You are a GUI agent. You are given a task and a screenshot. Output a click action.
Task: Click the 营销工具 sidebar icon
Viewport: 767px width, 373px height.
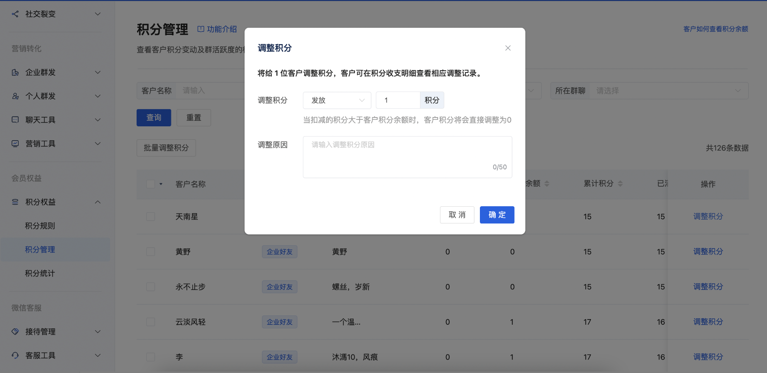(15, 144)
